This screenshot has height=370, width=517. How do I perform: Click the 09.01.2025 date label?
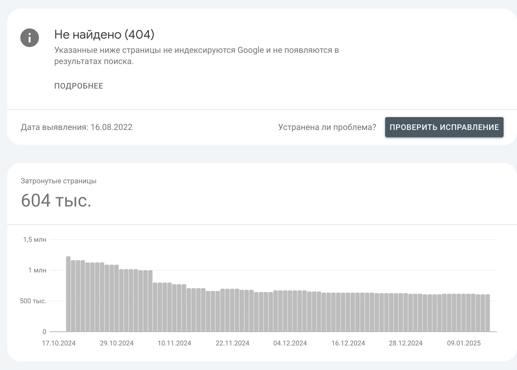(464, 343)
